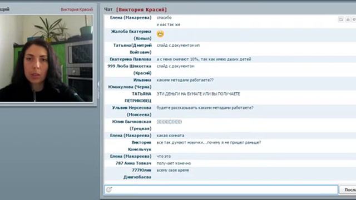Viewport: 356px width, 200px height.
Task: Click the Послать send button
Action: [348, 190]
